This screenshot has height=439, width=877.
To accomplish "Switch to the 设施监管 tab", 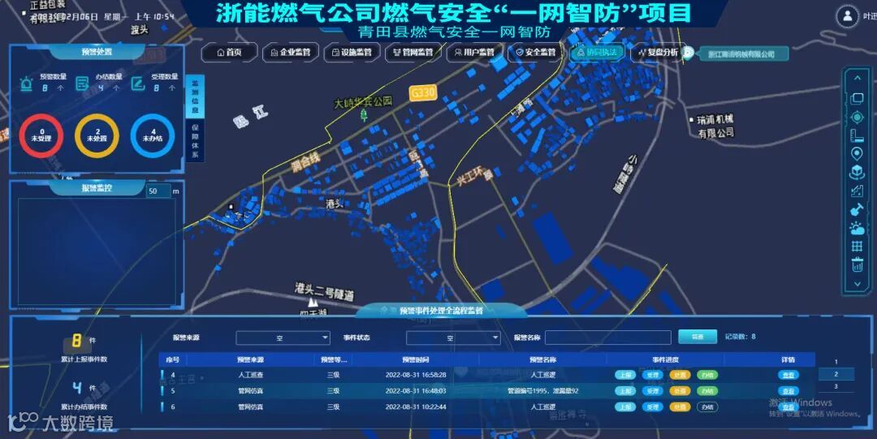I will tap(352, 53).
